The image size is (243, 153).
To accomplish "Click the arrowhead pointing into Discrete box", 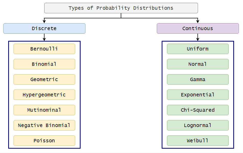I will click(x=44, y=22).
